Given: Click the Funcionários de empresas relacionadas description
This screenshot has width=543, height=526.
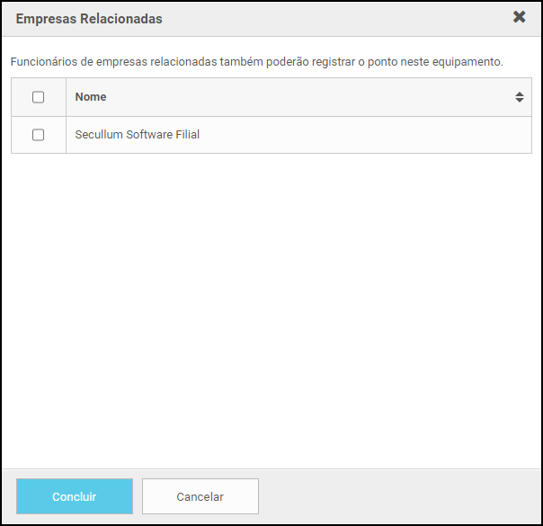Looking at the screenshot, I should tap(255, 62).
